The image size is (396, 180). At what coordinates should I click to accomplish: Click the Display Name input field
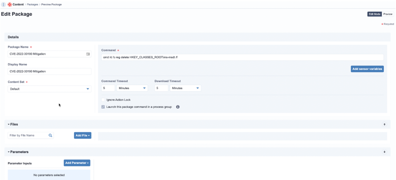click(49, 71)
